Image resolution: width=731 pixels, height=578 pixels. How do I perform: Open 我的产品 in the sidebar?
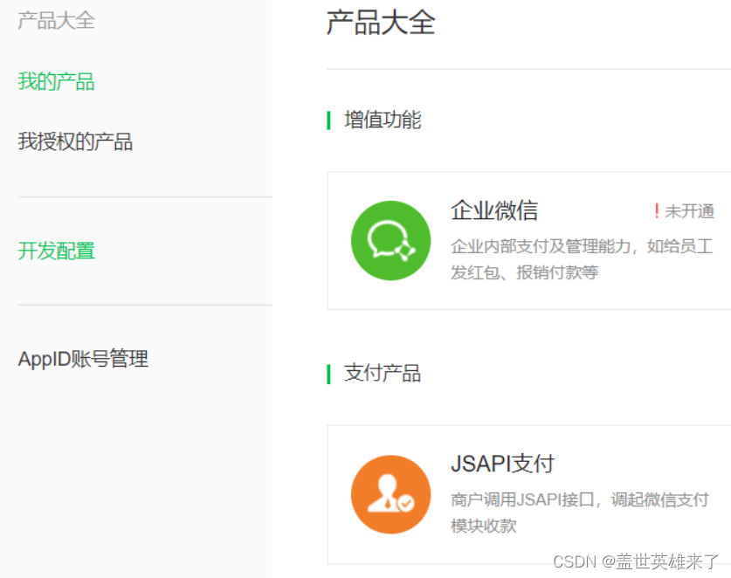pyautogui.click(x=57, y=81)
